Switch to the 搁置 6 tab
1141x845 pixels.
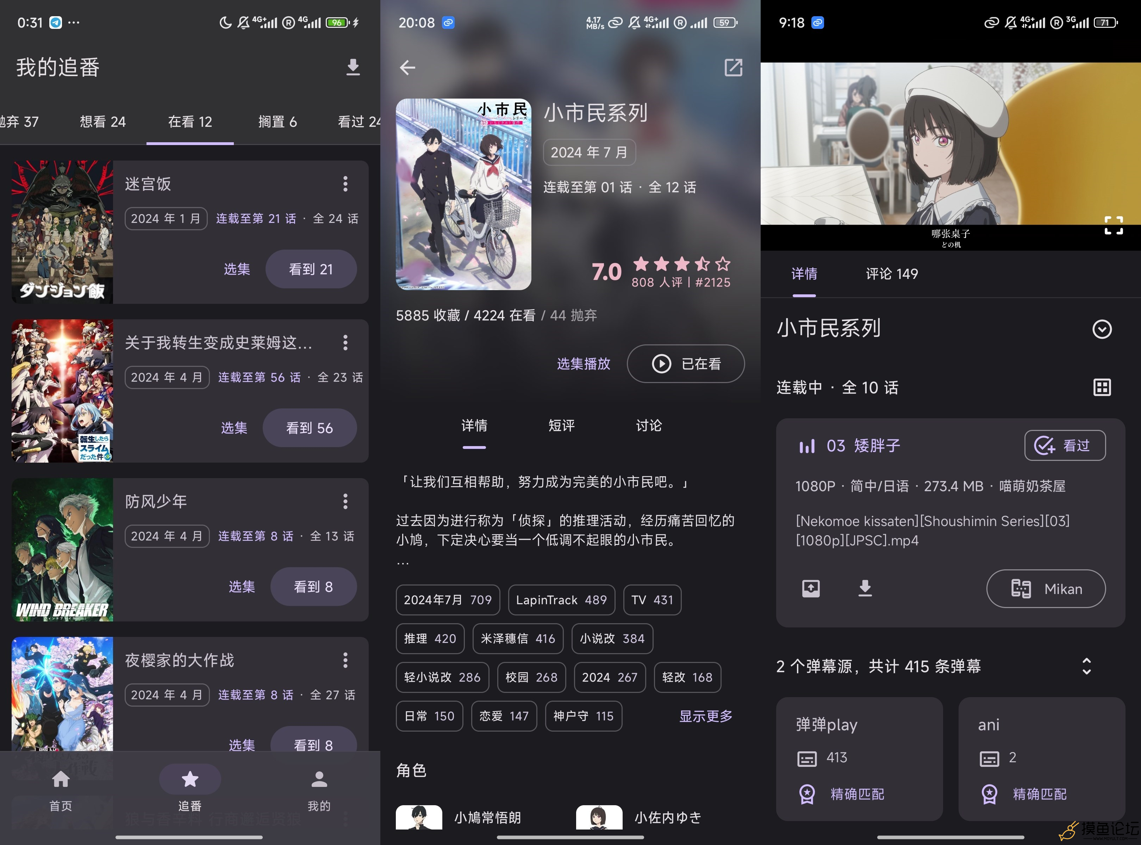(277, 122)
